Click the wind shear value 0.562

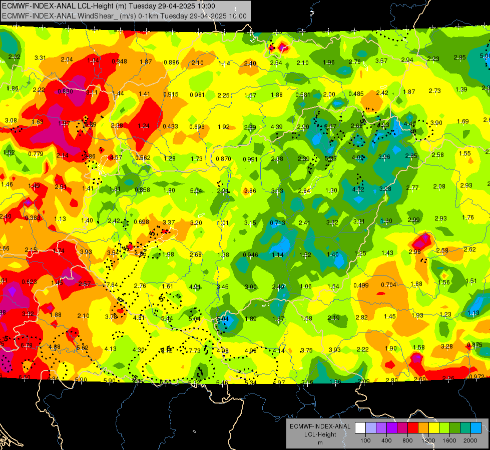point(143,157)
